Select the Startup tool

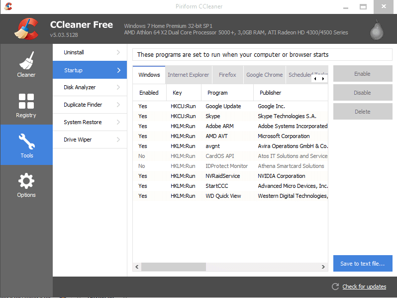(90, 70)
